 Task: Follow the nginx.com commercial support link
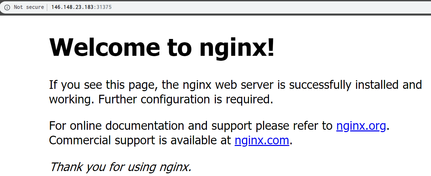click(x=262, y=140)
